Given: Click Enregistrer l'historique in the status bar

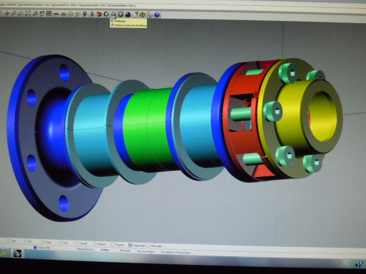Looking at the screenshot, I should coord(176,252).
